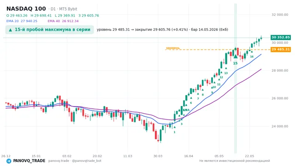Image resolution: width=295 pixels, height=166 pixels.
Task: Click breakout marker number 13
Action: 226,73
